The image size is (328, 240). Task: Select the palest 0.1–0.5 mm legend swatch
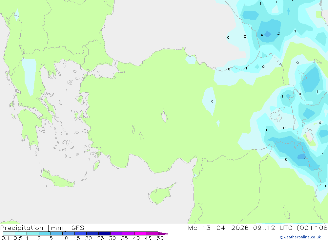(x=9, y=233)
